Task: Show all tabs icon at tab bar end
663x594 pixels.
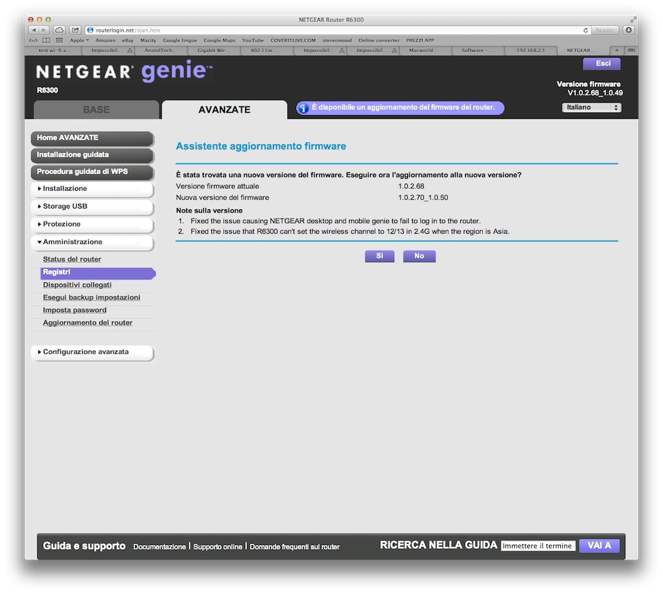Action: tap(631, 50)
